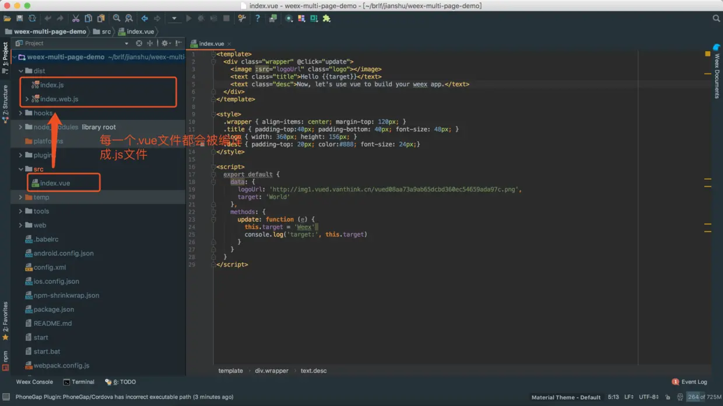Click Material Theme - Default in status bar
The height and width of the screenshot is (406, 723).
tap(566, 397)
